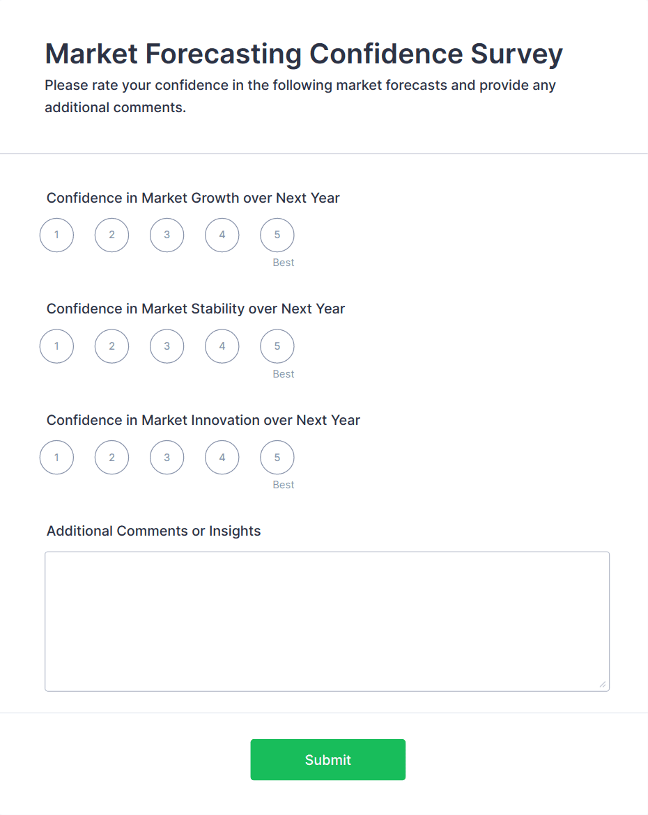This screenshot has height=815, width=648.
Task: Select rating 1 for Market Growth confidence
Action: tap(56, 235)
